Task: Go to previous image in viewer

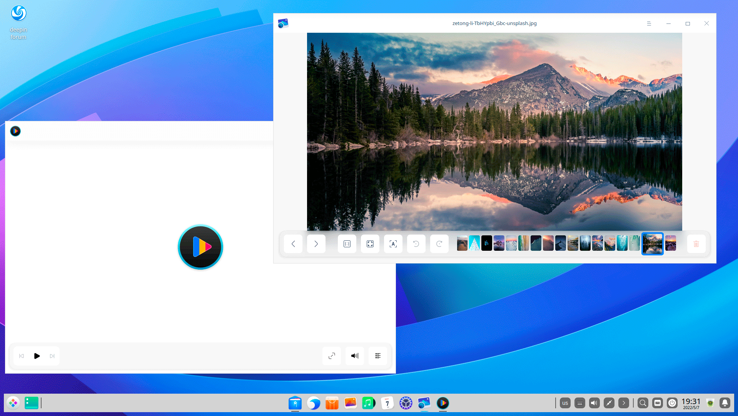Action: (x=293, y=244)
